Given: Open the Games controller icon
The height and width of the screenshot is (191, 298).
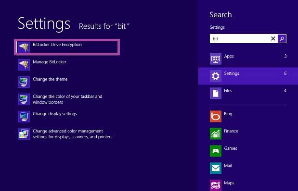Looking at the screenshot, I should [216, 151].
